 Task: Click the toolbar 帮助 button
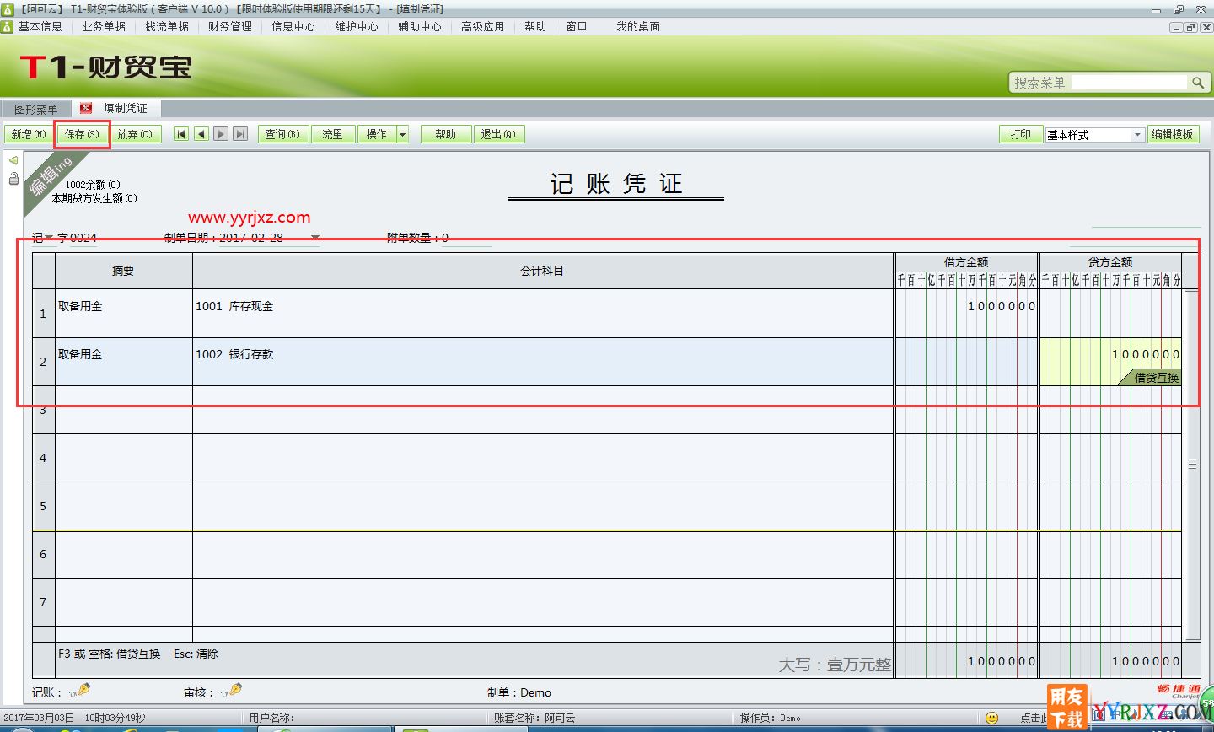pyautogui.click(x=446, y=134)
